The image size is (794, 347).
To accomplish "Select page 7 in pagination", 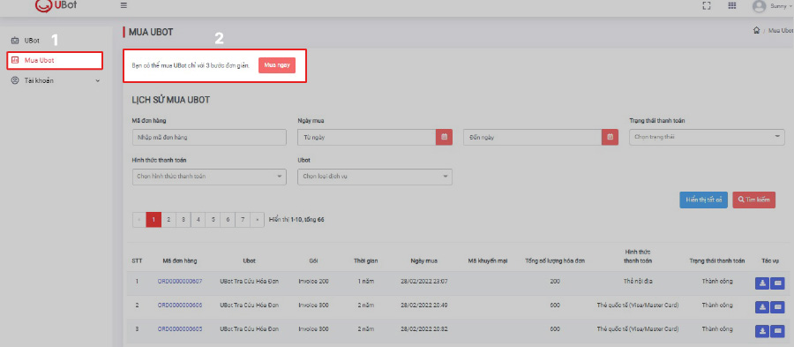I will 243,220.
